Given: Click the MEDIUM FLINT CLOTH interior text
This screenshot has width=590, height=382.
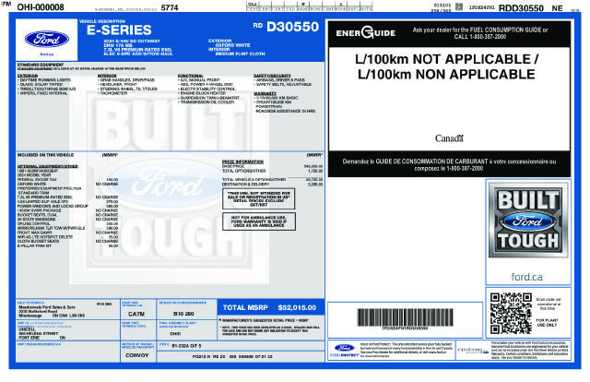Looking at the screenshot, I should (x=240, y=54).
